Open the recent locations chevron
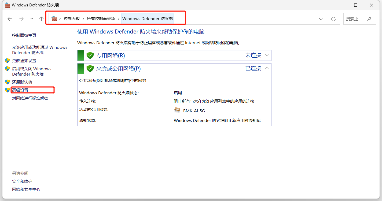Screen dimensions: 382x201 click(x=32, y=19)
